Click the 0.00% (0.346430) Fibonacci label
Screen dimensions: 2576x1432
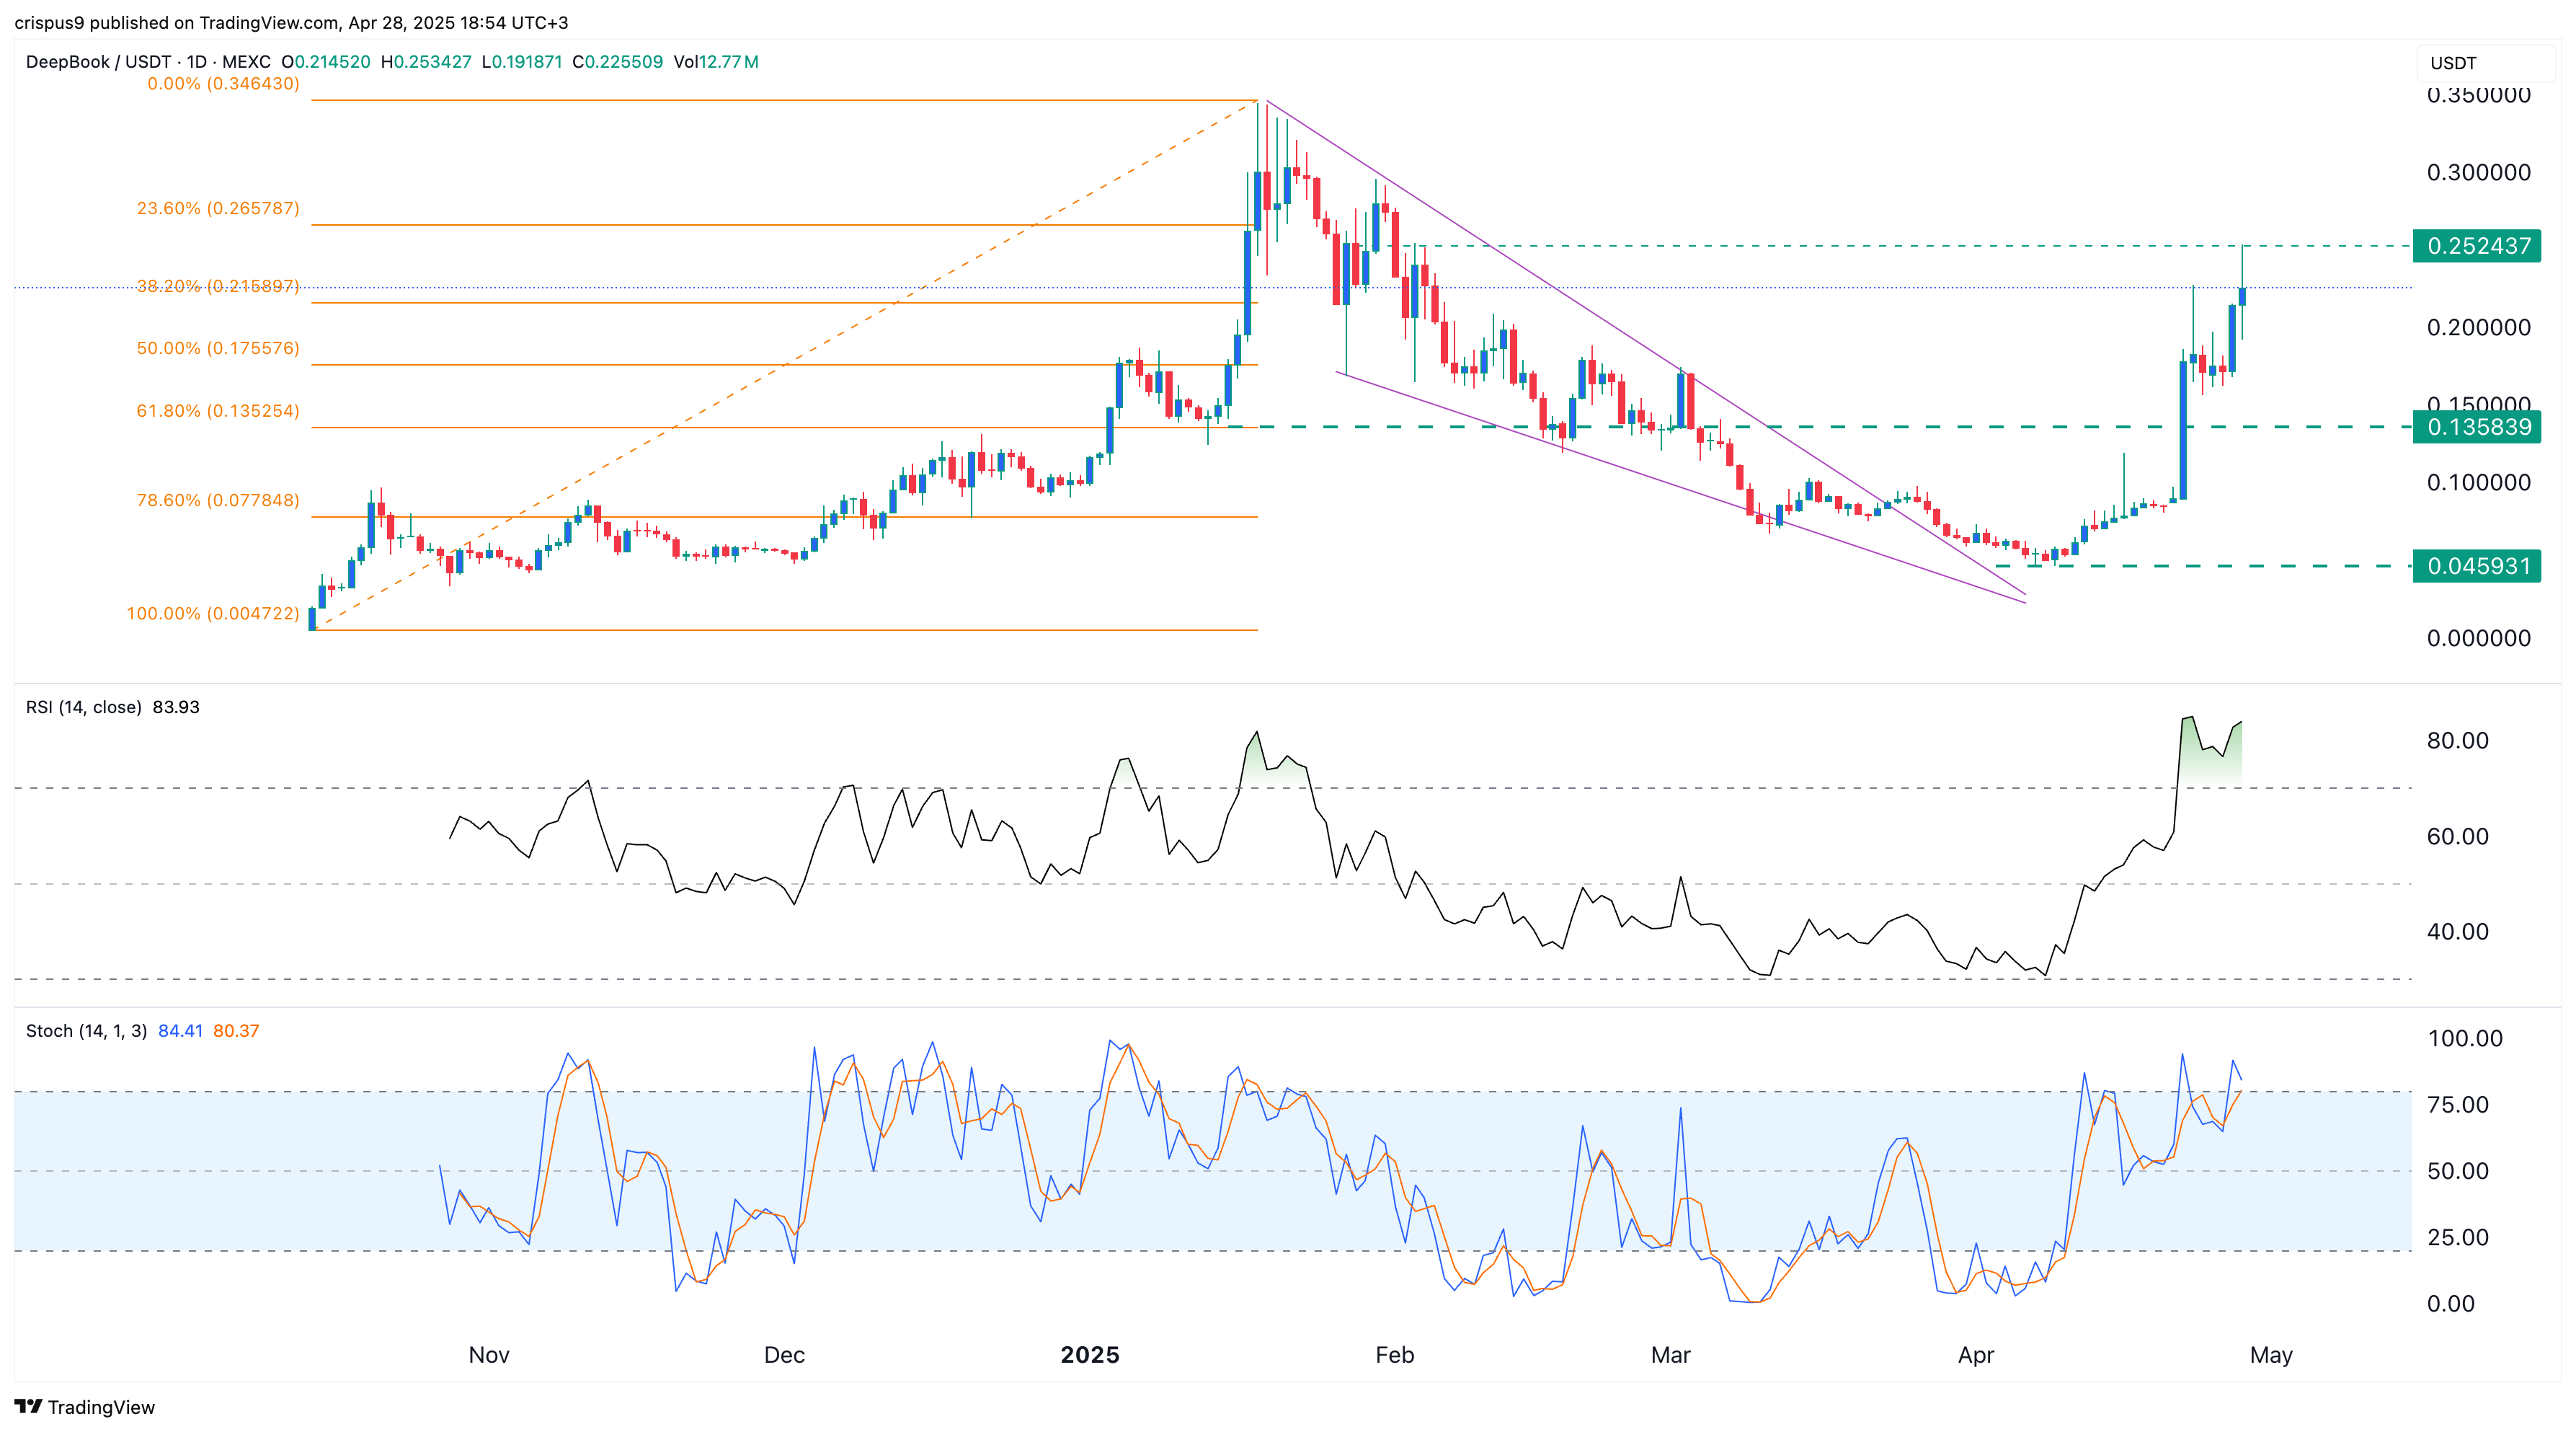[x=223, y=84]
